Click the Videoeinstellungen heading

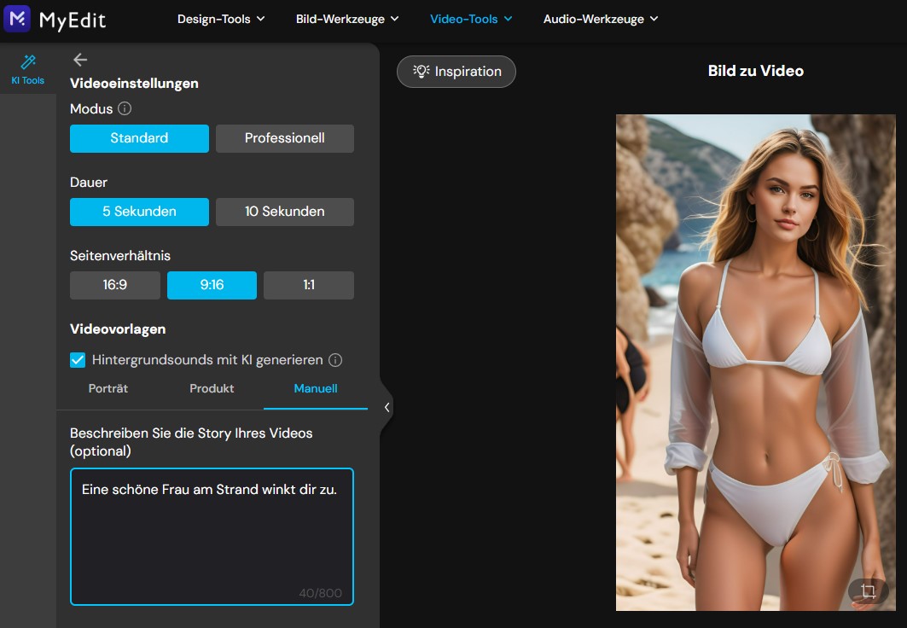(134, 84)
